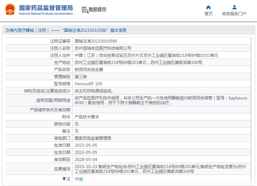
Task: Open the 详情 link
Action: pos(79,179)
